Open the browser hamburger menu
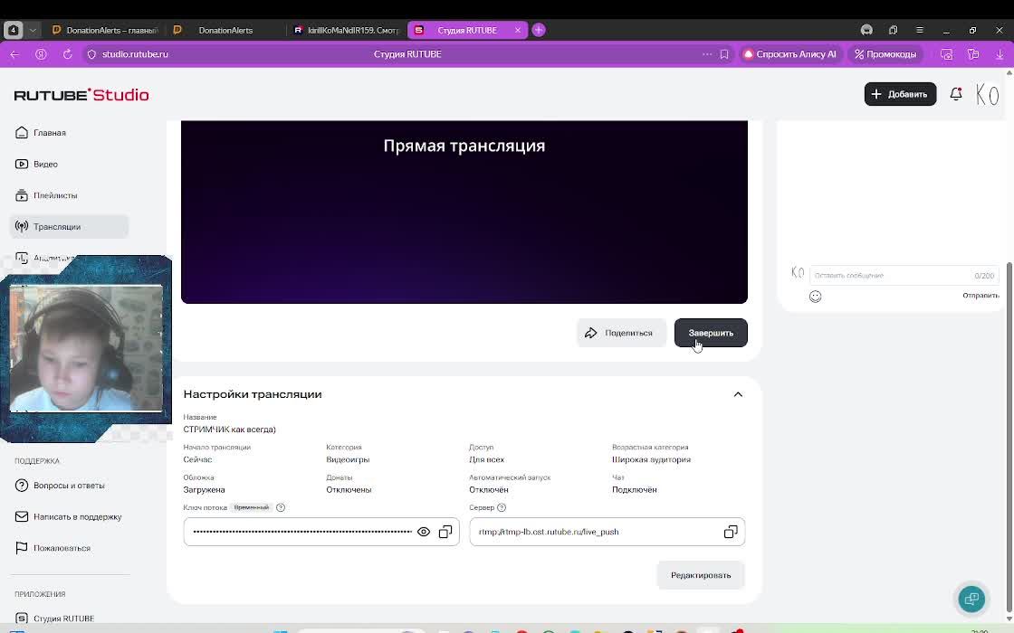Viewport: 1014px width, 633px height. tap(919, 31)
